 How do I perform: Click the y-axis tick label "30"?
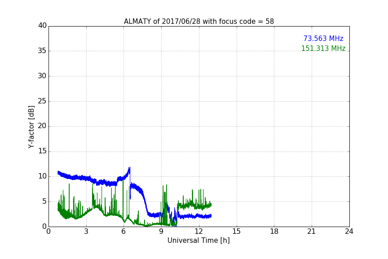42,76
